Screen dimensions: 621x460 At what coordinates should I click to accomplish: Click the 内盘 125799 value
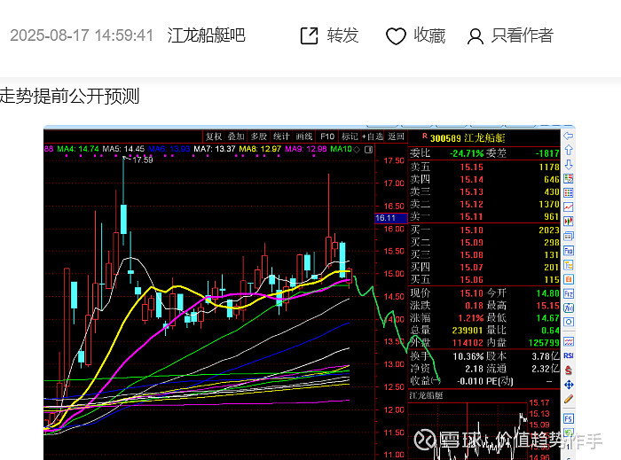(544, 342)
